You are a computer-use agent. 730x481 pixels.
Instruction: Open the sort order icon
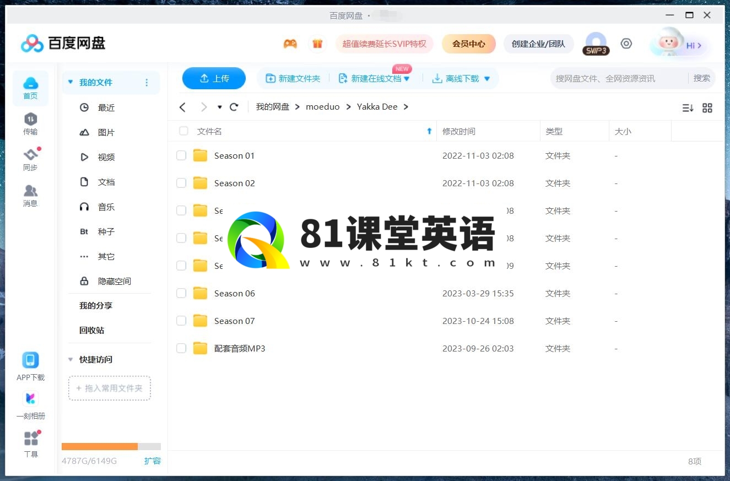[688, 108]
